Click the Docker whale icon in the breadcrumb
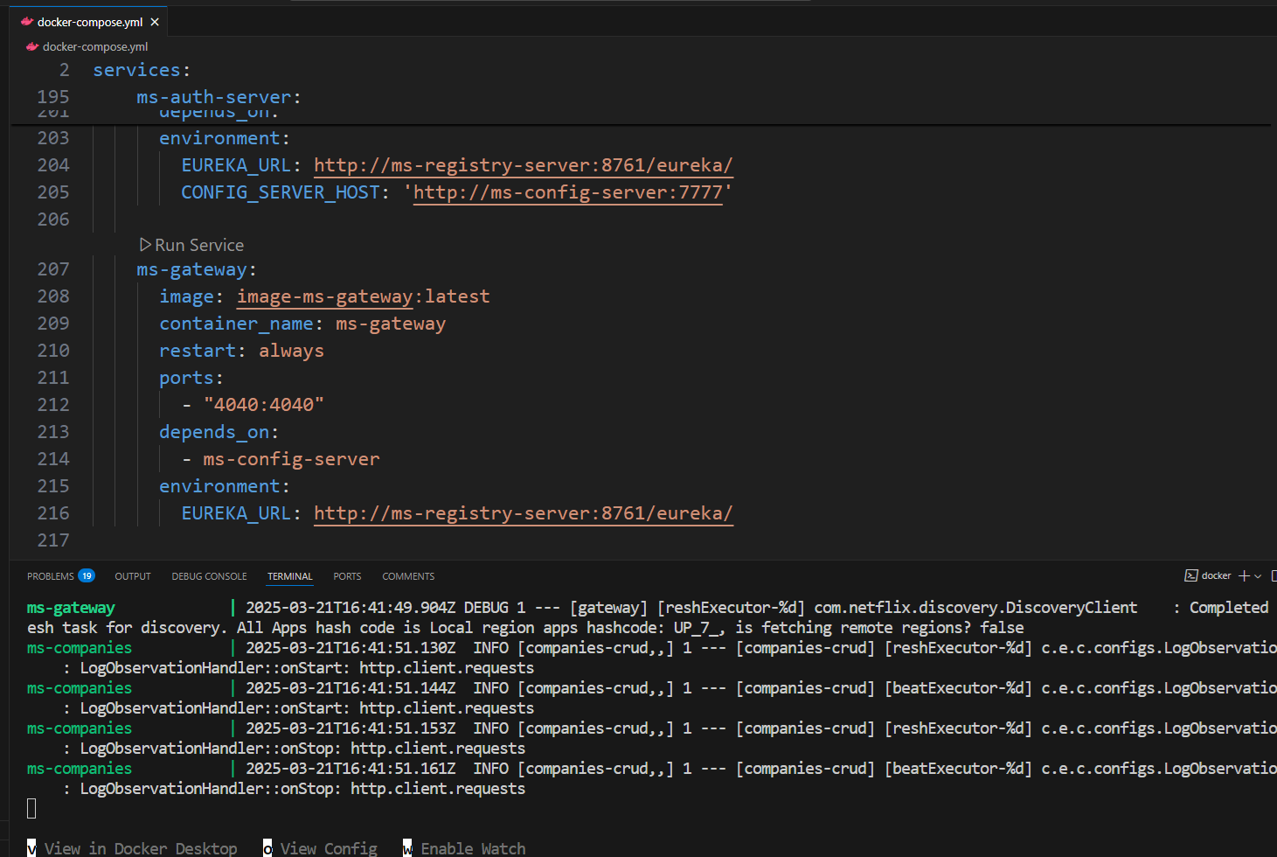This screenshot has height=857, width=1277. [x=32, y=46]
